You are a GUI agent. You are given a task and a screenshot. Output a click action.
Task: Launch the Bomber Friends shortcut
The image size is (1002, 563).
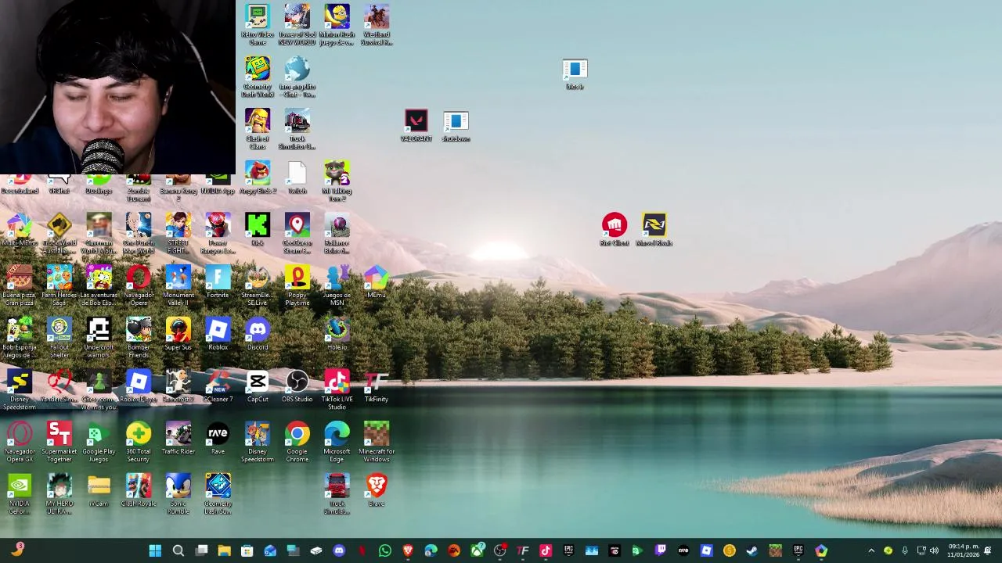click(x=139, y=338)
